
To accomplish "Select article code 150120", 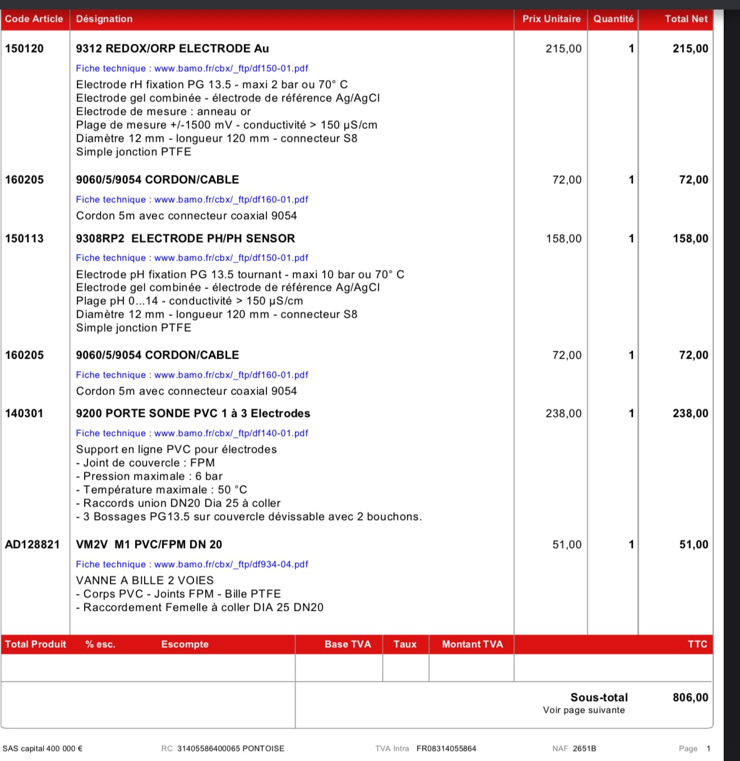I will pos(24,49).
